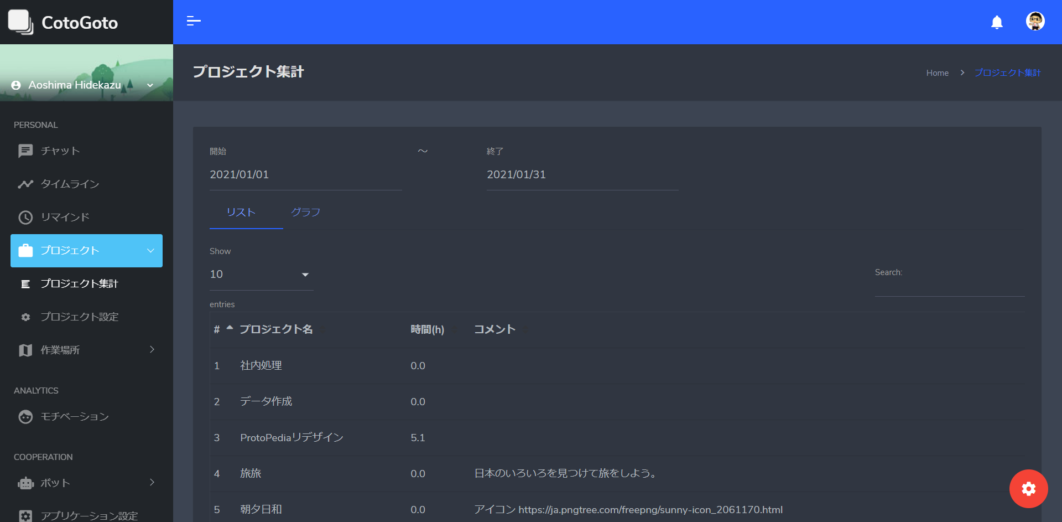Toggle the sidebar hamburger menu icon
1062x522 pixels.
point(194,22)
